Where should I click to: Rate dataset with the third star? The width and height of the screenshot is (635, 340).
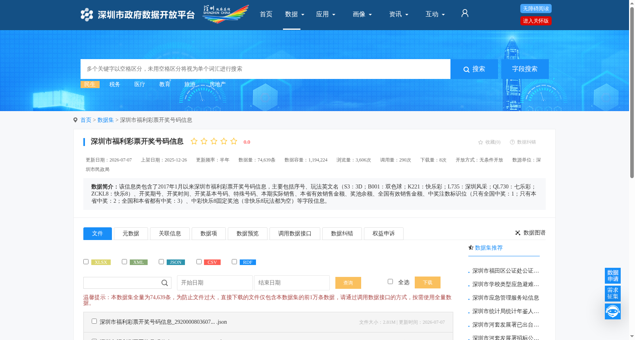(x=214, y=141)
